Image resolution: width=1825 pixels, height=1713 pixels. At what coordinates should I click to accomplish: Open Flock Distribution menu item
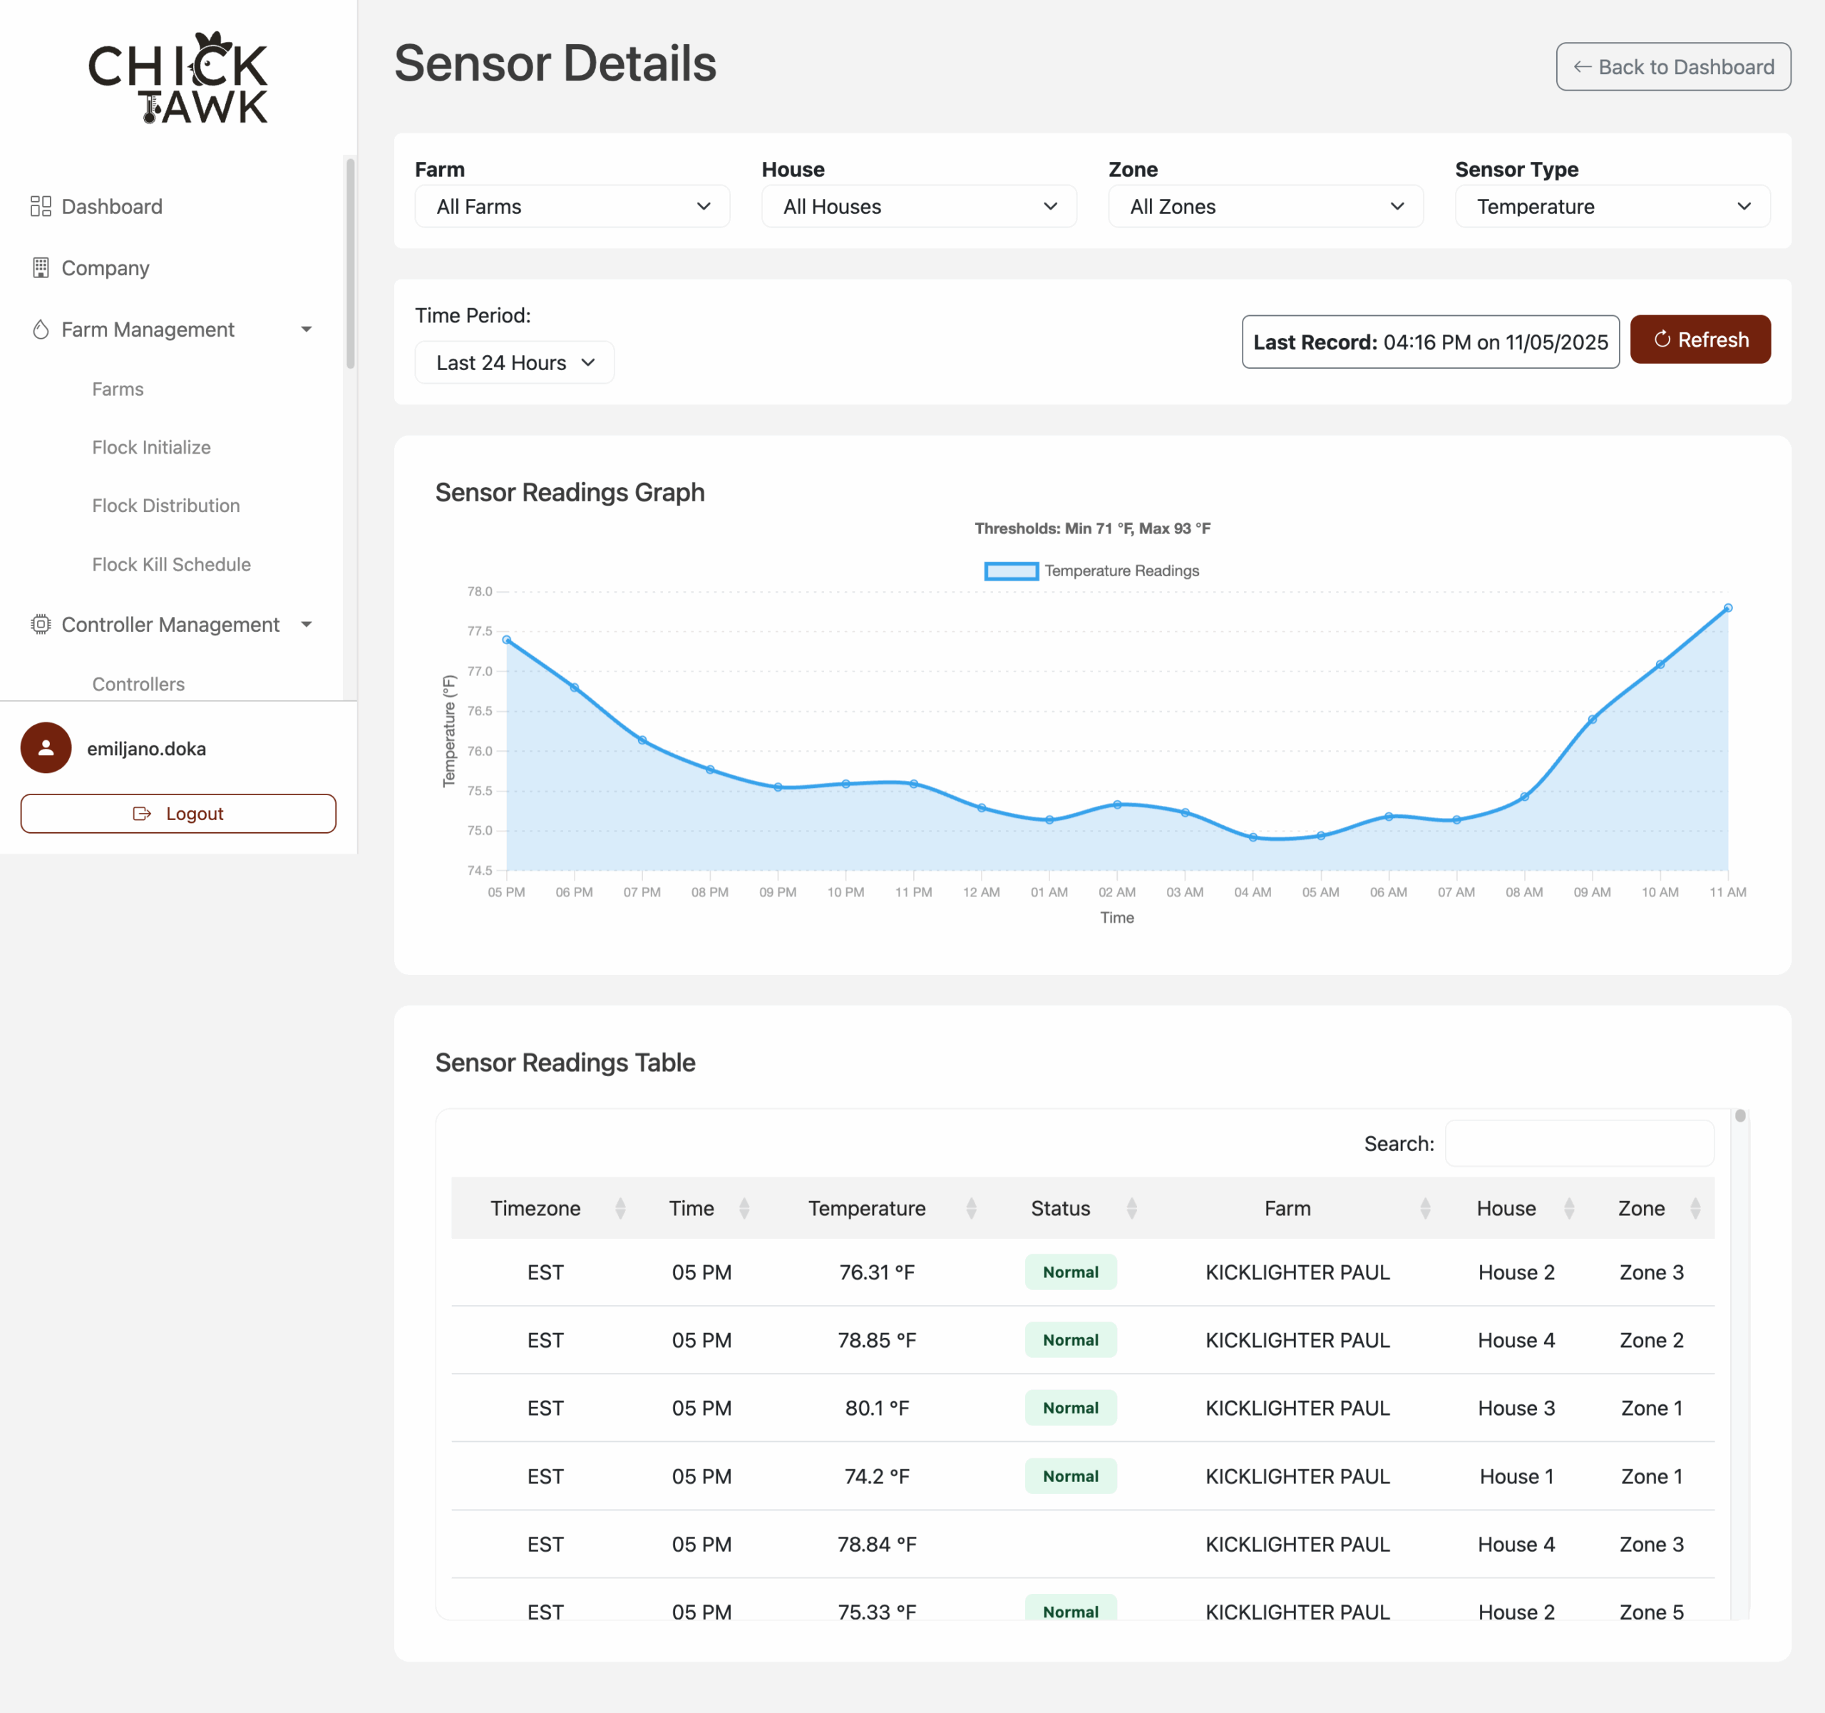click(165, 505)
